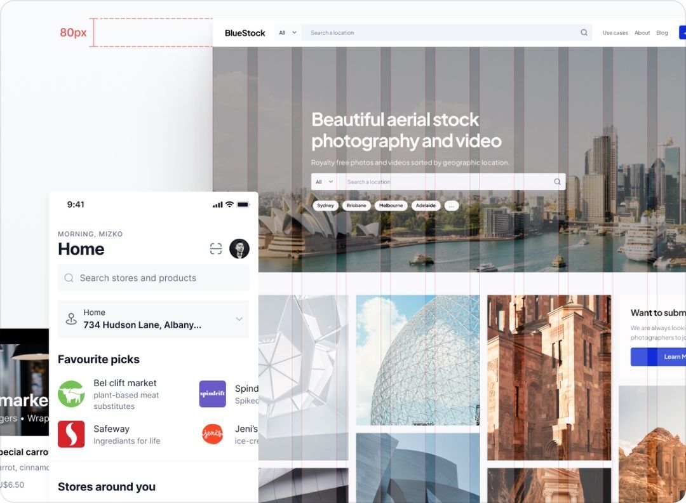The image size is (686, 503).
Task: Expand the 734 Hudson Lane delivery address
Action: coord(239,319)
